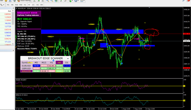Open the periodicity clock icon
The width and height of the screenshot is (191, 110).
click(x=76, y=1)
